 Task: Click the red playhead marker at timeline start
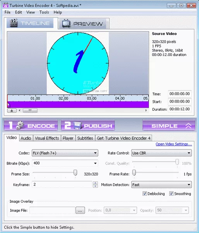click(x=8, y=101)
